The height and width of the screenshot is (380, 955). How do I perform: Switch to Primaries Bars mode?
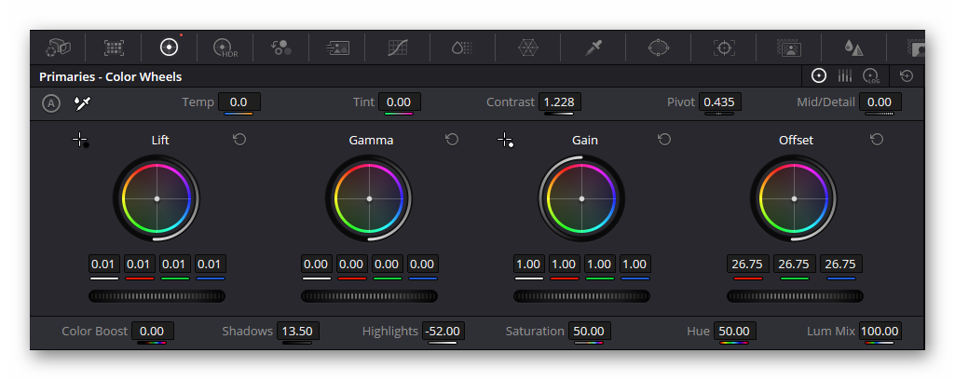(x=845, y=75)
